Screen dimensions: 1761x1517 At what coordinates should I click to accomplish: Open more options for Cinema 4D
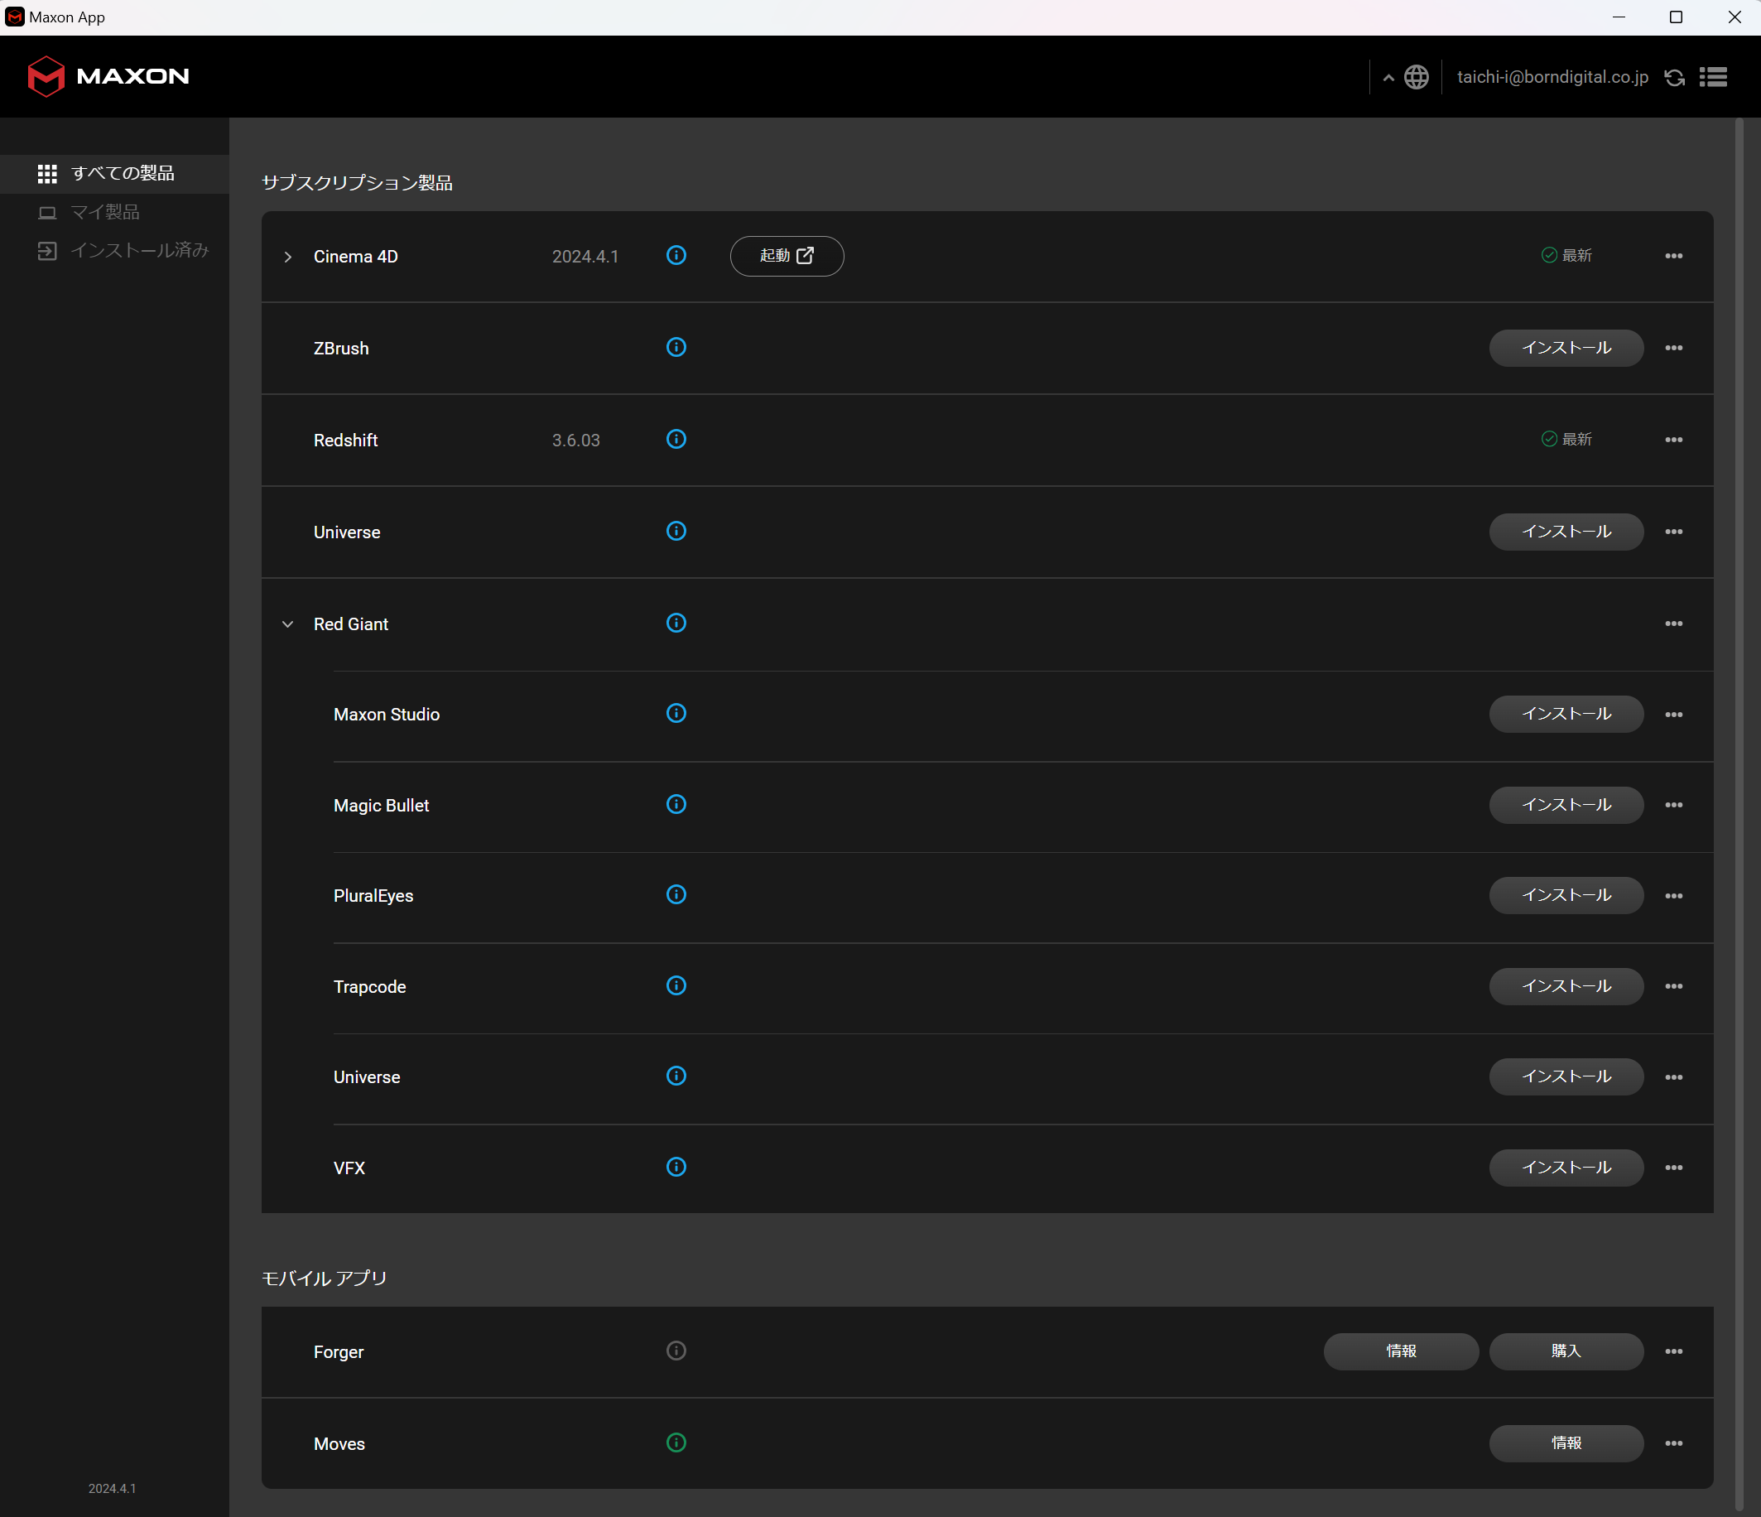click(x=1673, y=256)
